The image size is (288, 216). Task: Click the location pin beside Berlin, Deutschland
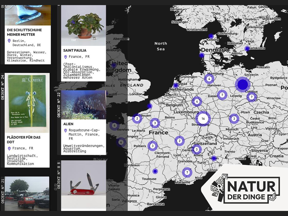pyautogui.click(x=9, y=41)
